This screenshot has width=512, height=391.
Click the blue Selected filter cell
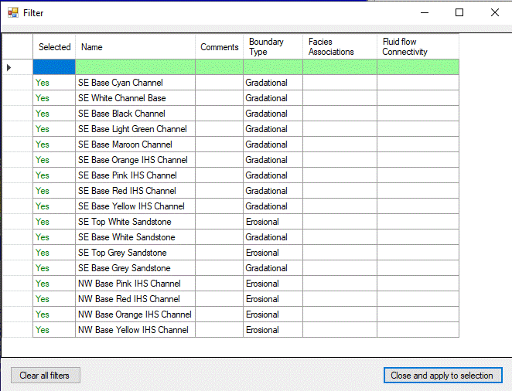(54, 67)
